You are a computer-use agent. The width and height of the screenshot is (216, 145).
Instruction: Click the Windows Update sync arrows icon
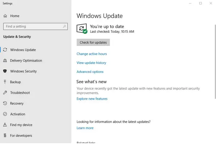[x=5, y=50]
